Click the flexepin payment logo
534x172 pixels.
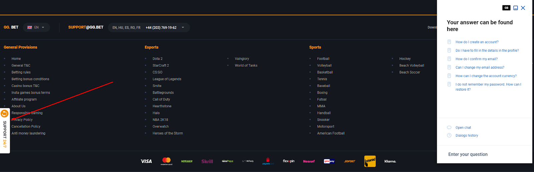click(289, 161)
